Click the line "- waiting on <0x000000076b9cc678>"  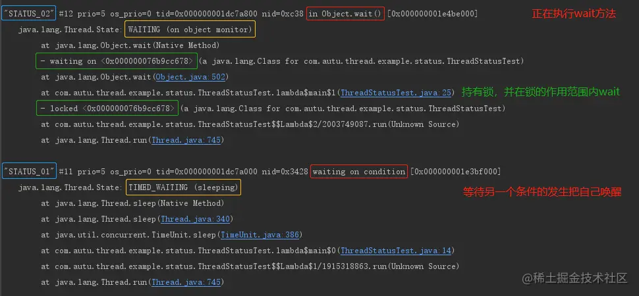coord(117,61)
